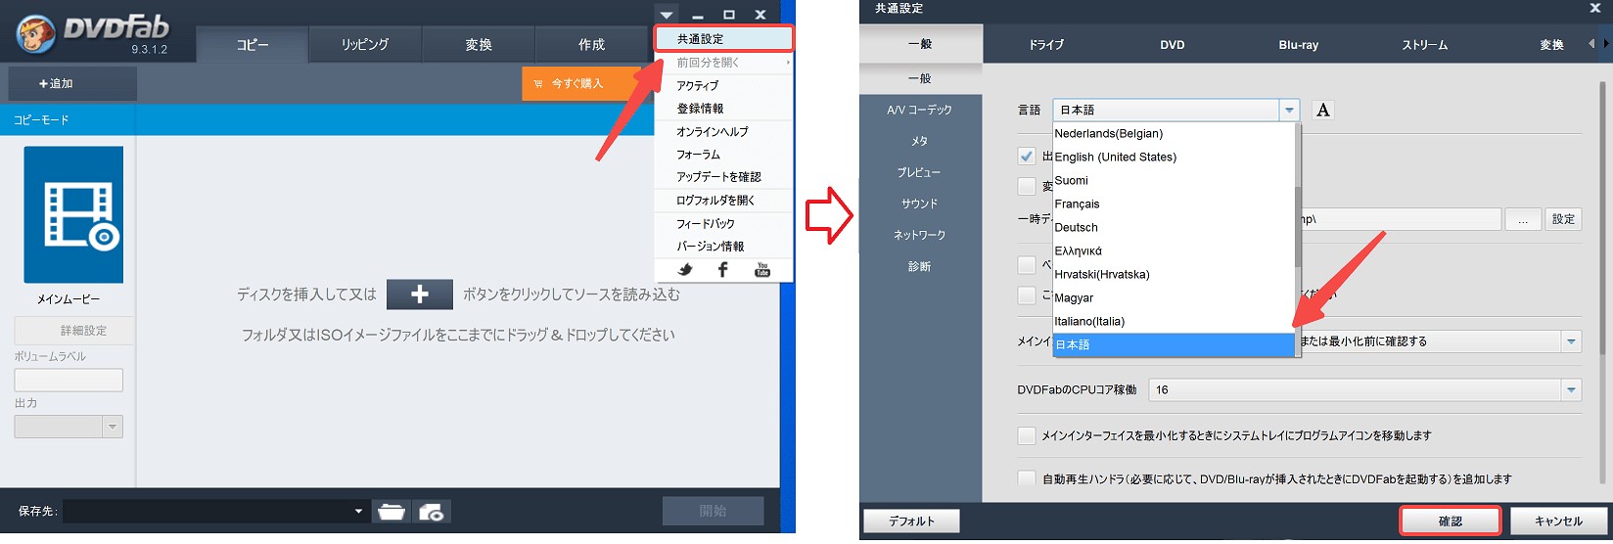The width and height of the screenshot is (1613, 544).
Task: Open Facebook icon in the menu
Action: 723,270
